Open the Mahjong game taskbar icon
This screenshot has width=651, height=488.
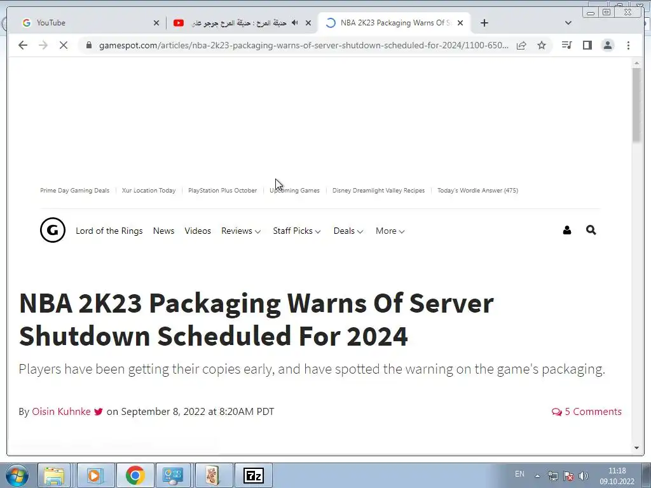tap(213, 475)
